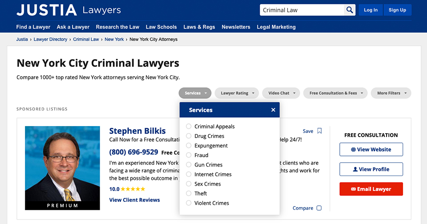Go to Law Schools in navigation

[x=161, y=27]
